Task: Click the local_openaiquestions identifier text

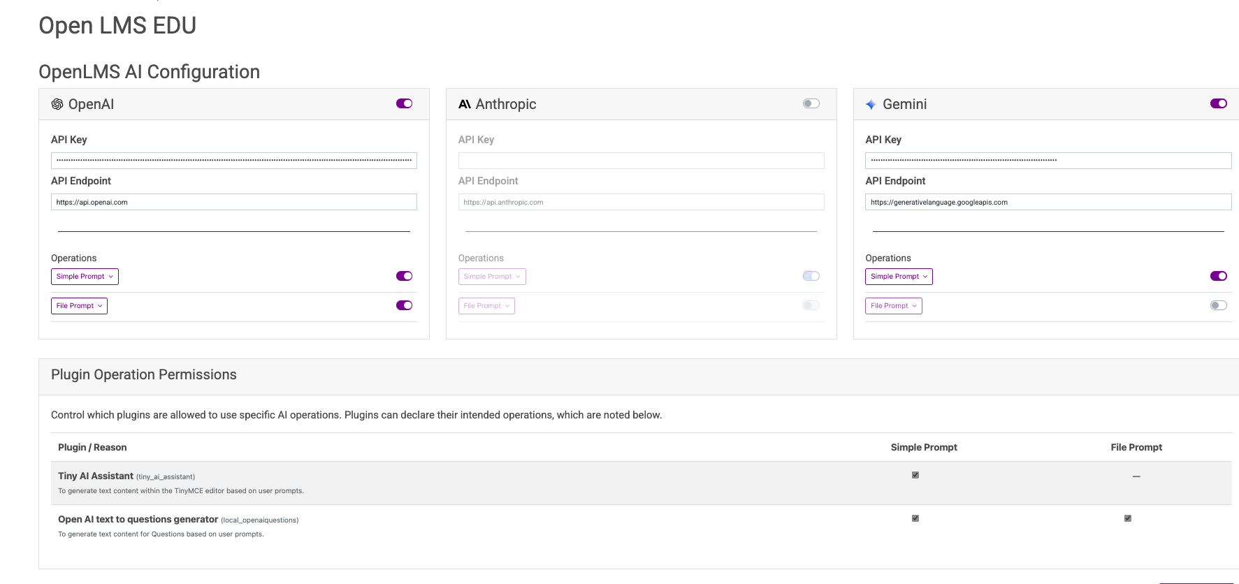Action: pos(260,520)
